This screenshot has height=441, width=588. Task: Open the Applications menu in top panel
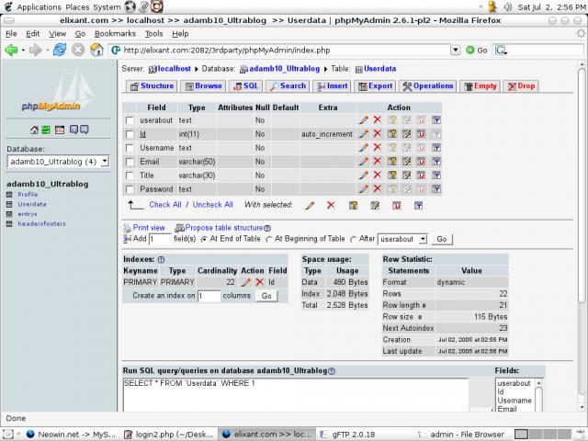(39, 7)
